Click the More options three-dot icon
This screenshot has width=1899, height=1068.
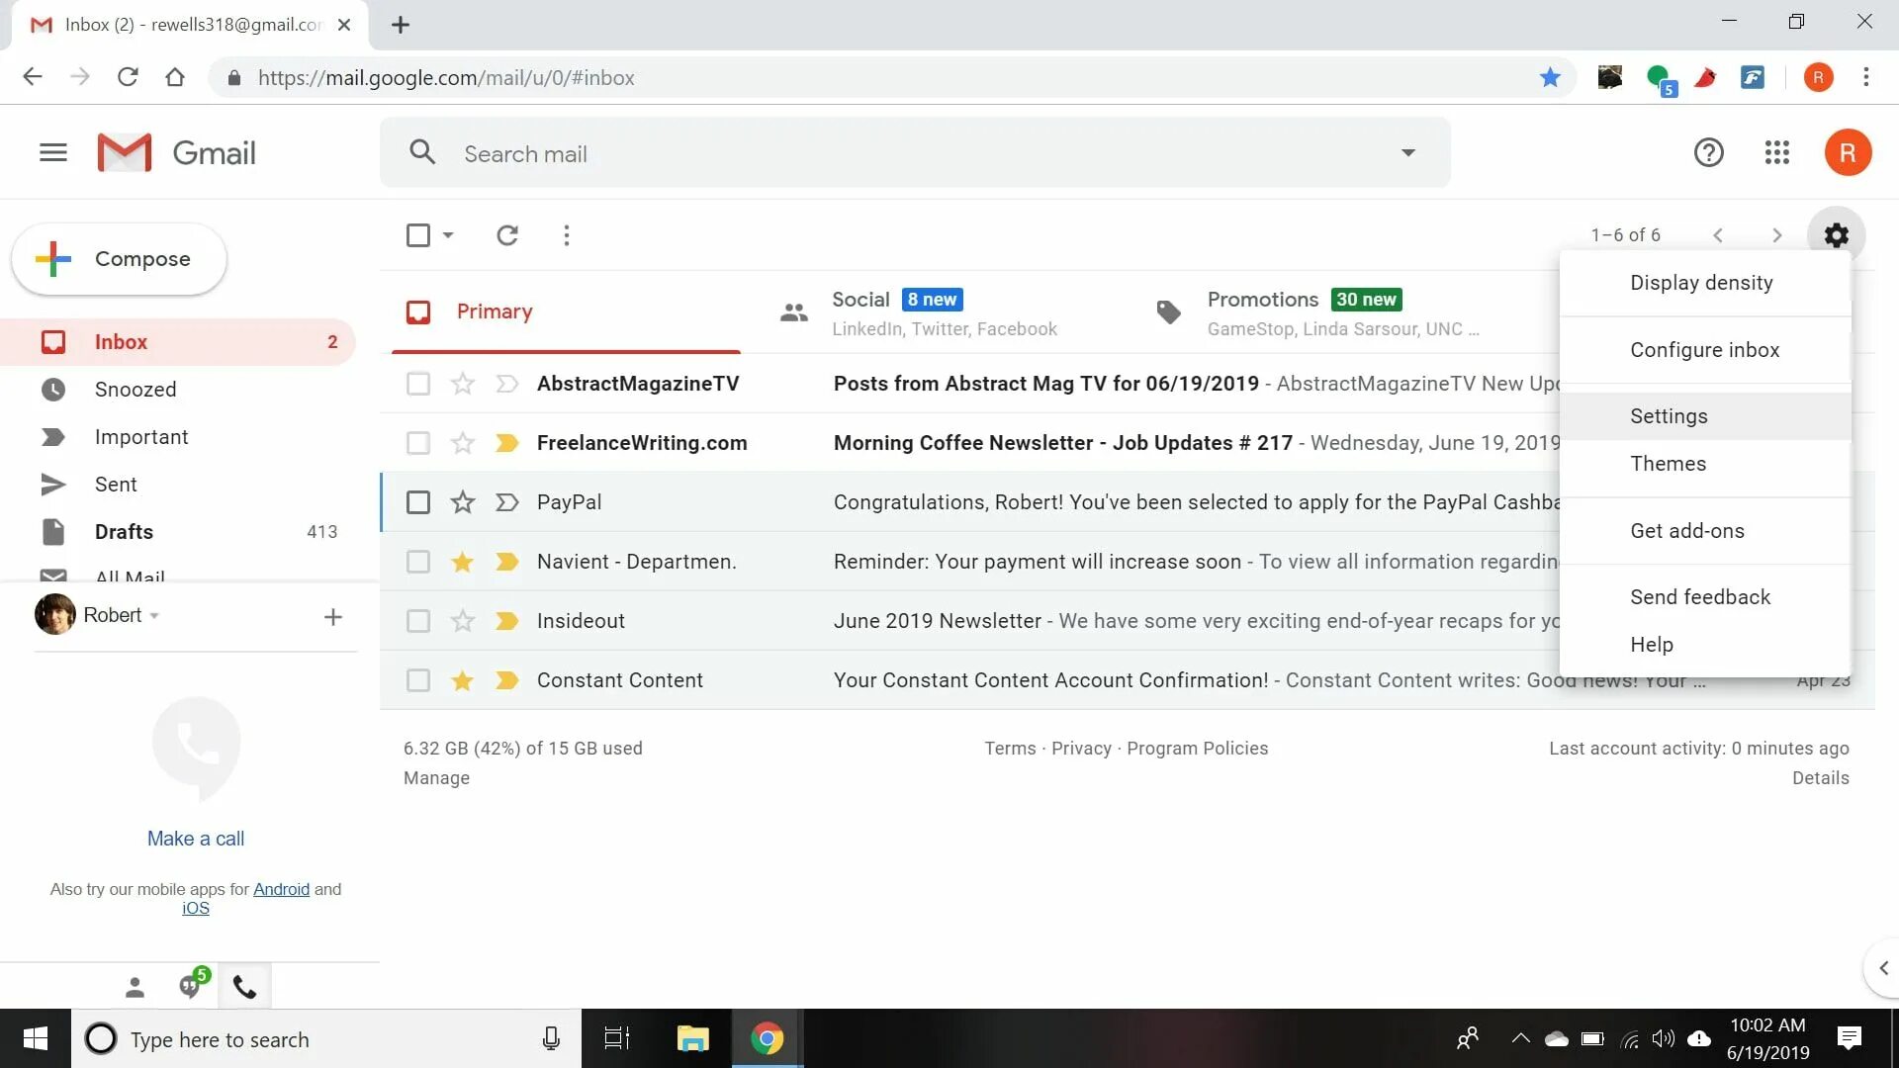pyautogui.click(x=568, y=234)
